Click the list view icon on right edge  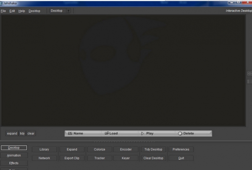click(249, 82)
